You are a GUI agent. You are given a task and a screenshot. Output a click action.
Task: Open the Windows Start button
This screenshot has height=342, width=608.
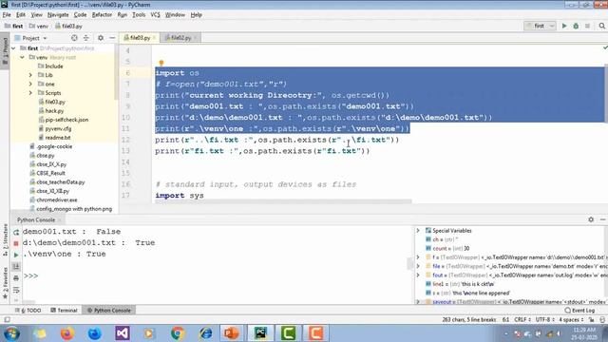tap(10, 333)
